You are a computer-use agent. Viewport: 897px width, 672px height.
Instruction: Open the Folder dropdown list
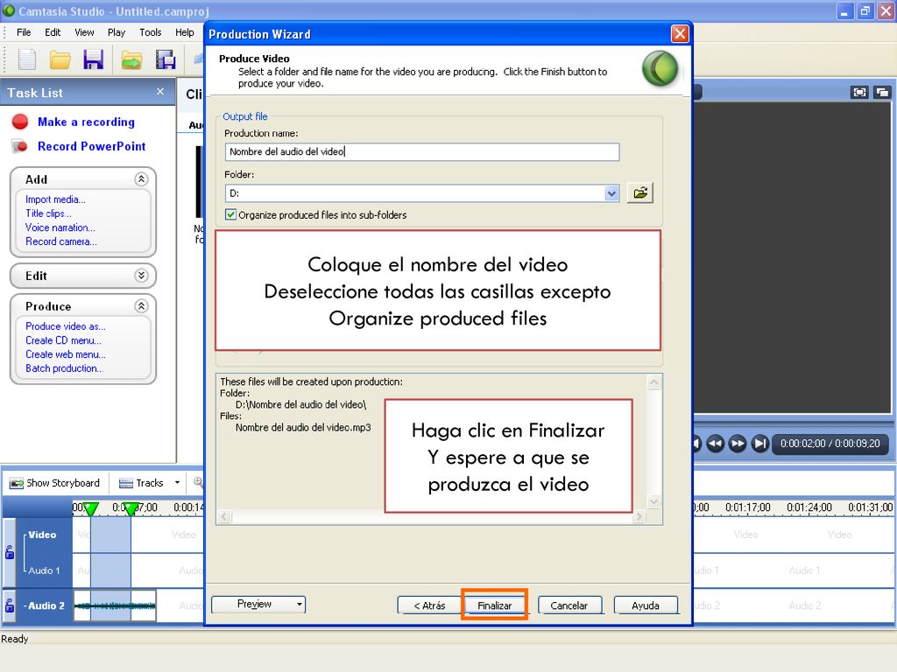pyautogui.click(x=611, y=193)
